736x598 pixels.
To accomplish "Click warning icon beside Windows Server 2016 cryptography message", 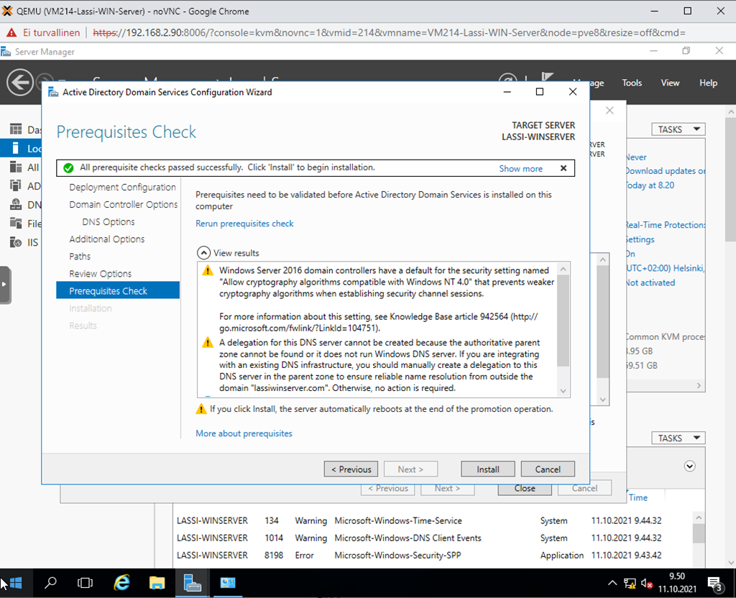I will point(208,271).
